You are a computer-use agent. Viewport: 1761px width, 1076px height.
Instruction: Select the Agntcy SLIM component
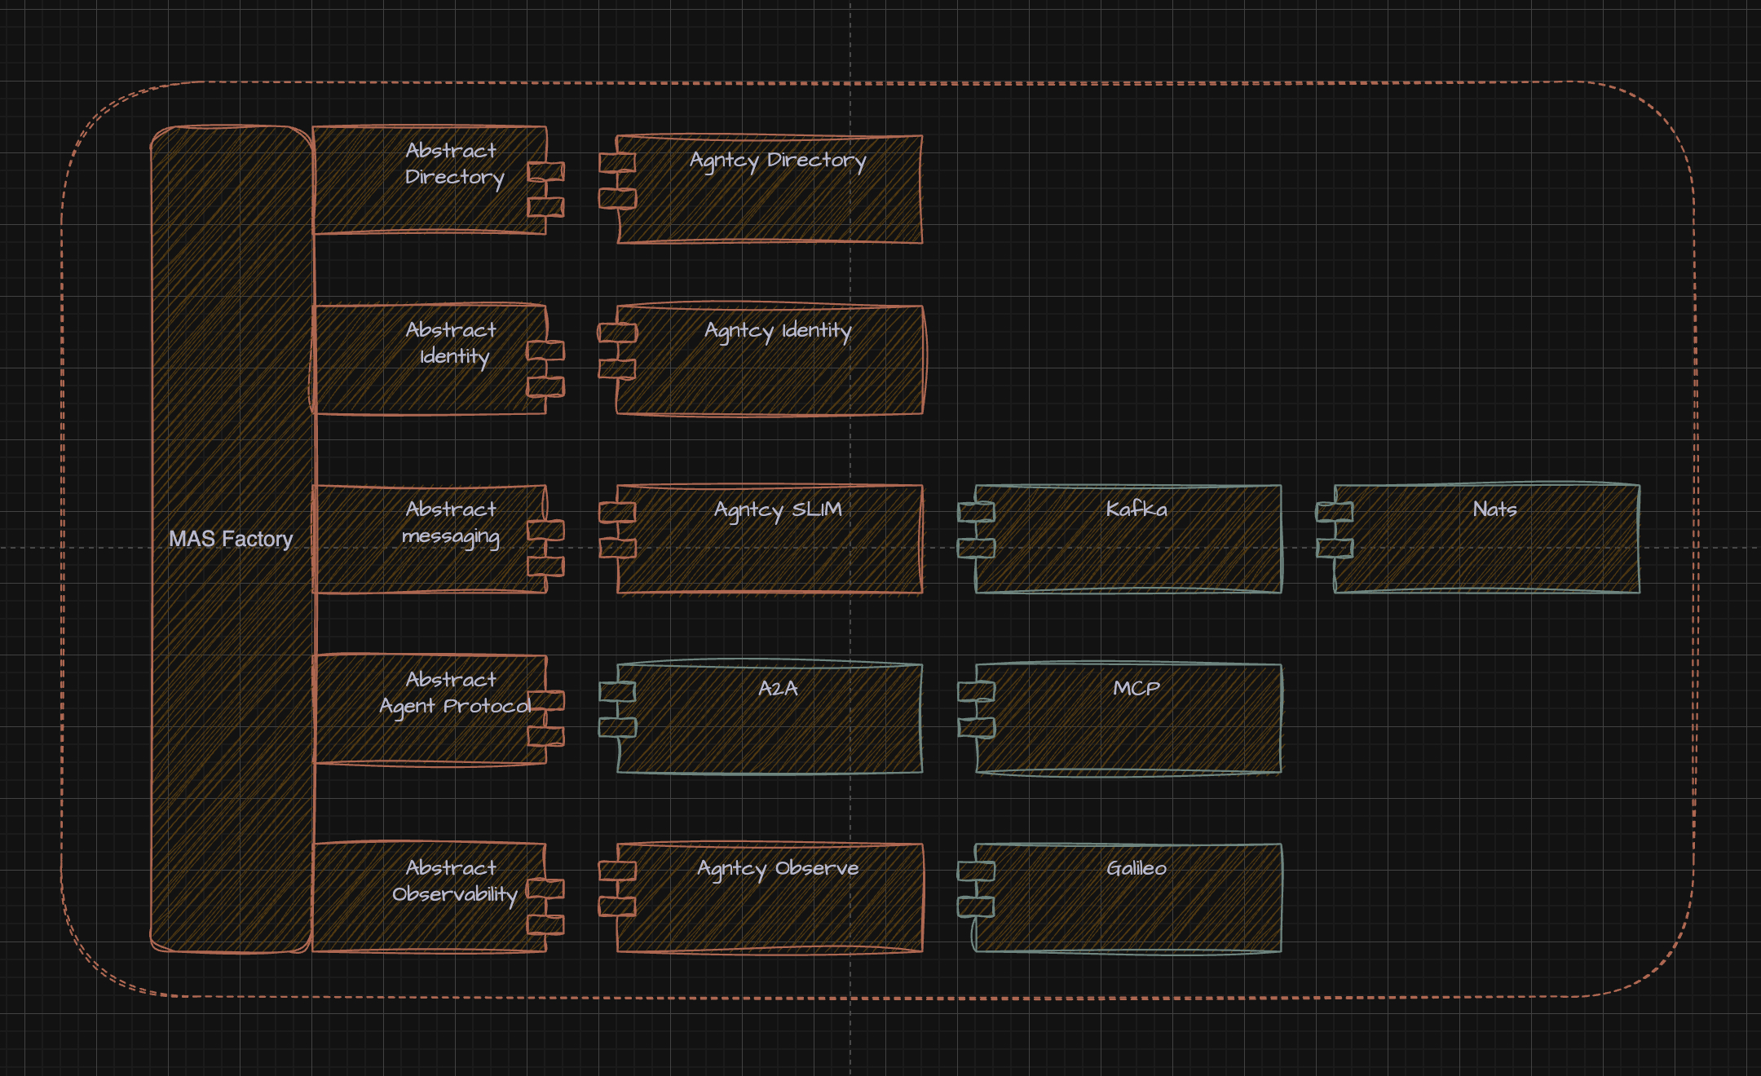click(x=761, y=539)
